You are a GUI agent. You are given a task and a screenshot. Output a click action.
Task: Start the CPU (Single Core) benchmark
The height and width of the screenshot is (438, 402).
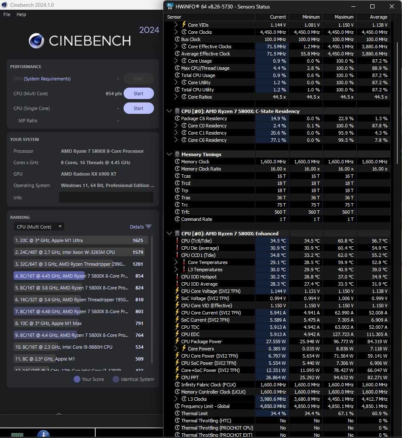click(x=138, y=108)
